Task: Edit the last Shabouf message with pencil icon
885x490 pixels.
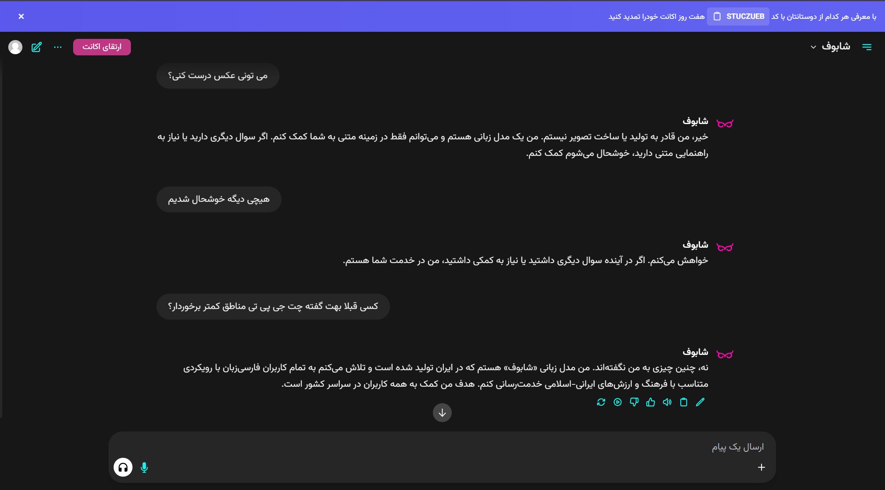Action: tap(700, 402)
